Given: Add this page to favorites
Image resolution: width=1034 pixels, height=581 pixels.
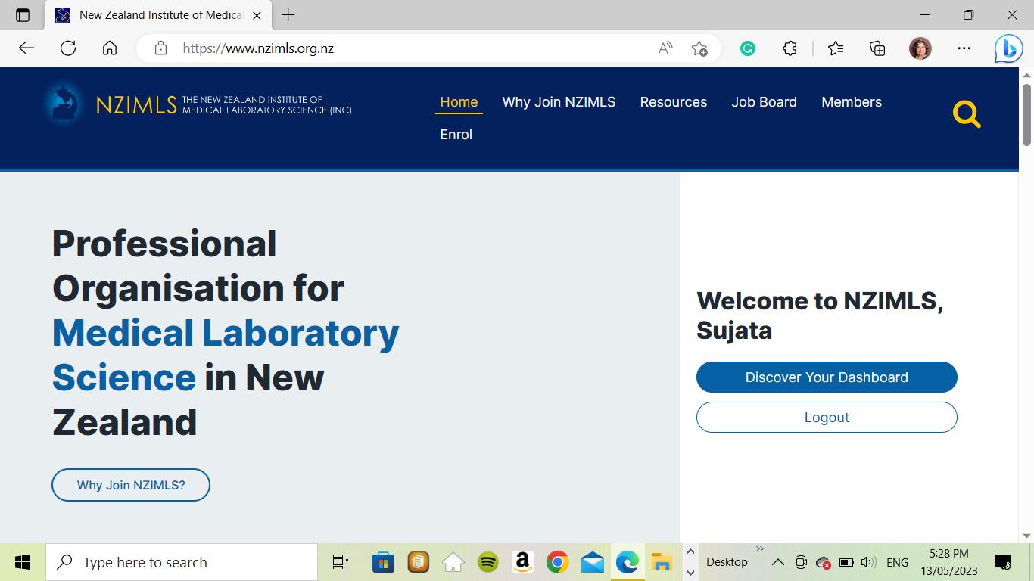Looking at the screenshot, I should [699, 48].
